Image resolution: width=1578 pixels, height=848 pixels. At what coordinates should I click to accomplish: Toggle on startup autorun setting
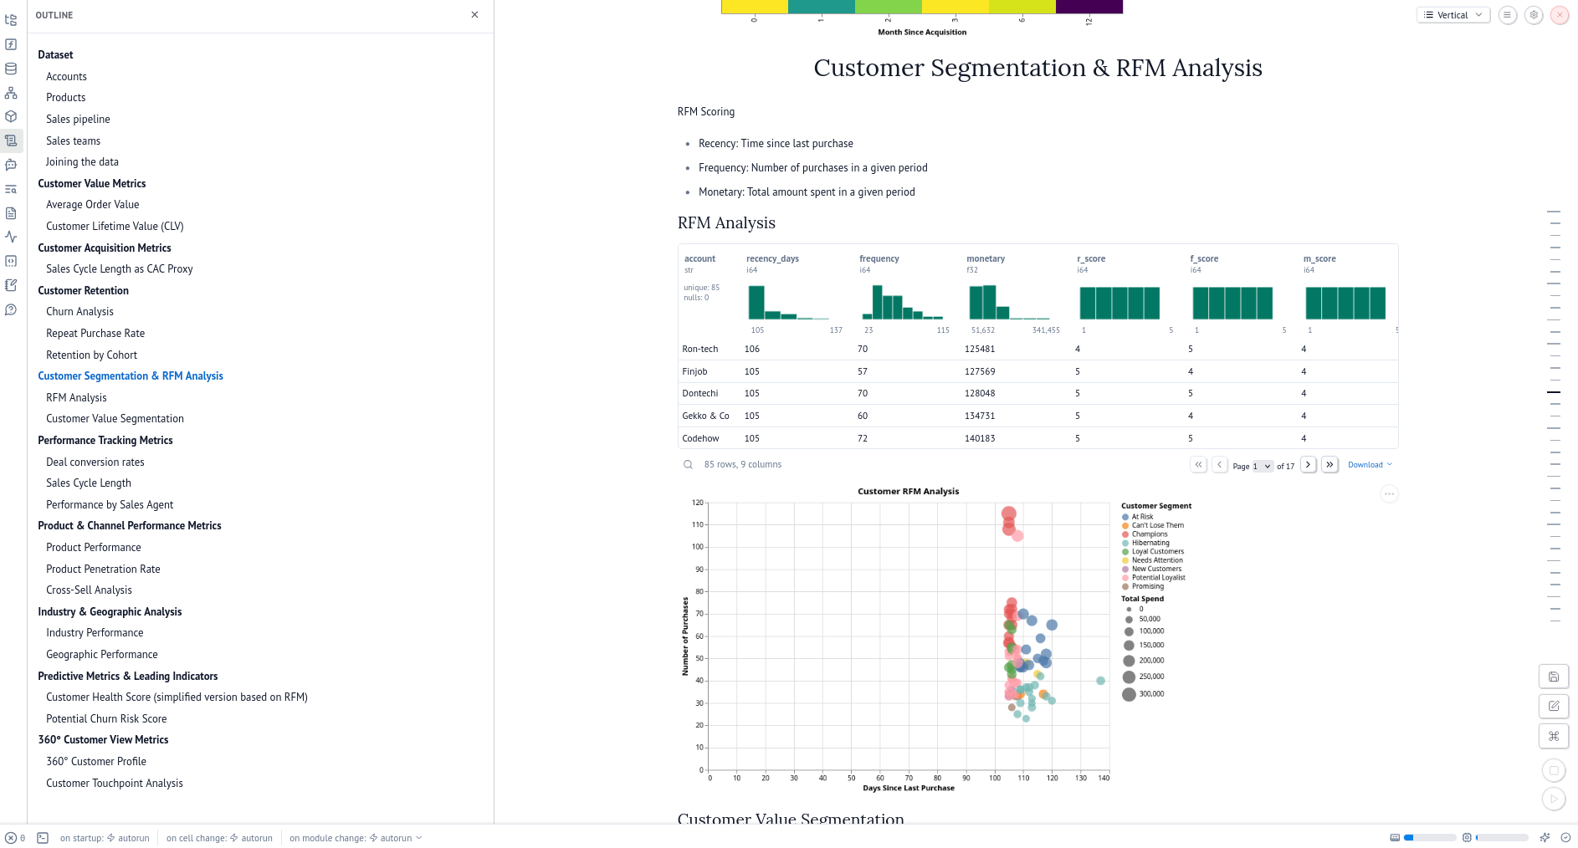click(105, 838)
